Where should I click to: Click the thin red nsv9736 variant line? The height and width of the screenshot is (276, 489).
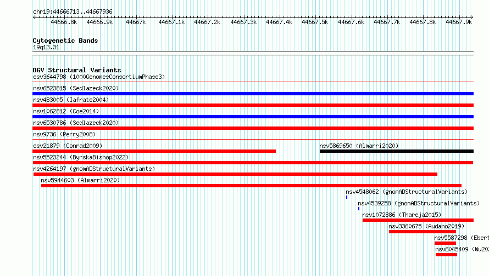[x=253, y=140]
